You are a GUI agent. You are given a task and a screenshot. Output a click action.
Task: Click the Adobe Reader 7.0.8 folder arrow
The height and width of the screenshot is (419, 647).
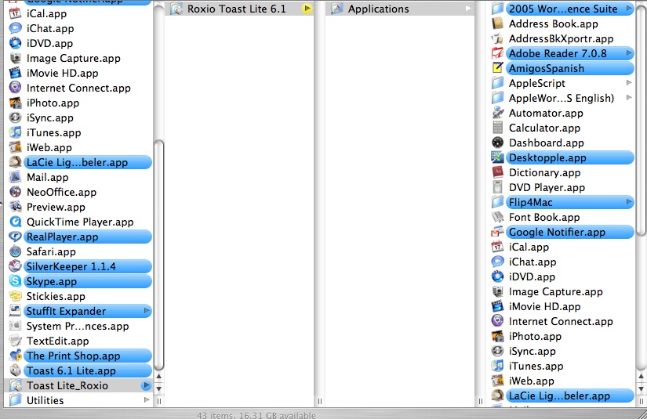[x=629, y=52]
